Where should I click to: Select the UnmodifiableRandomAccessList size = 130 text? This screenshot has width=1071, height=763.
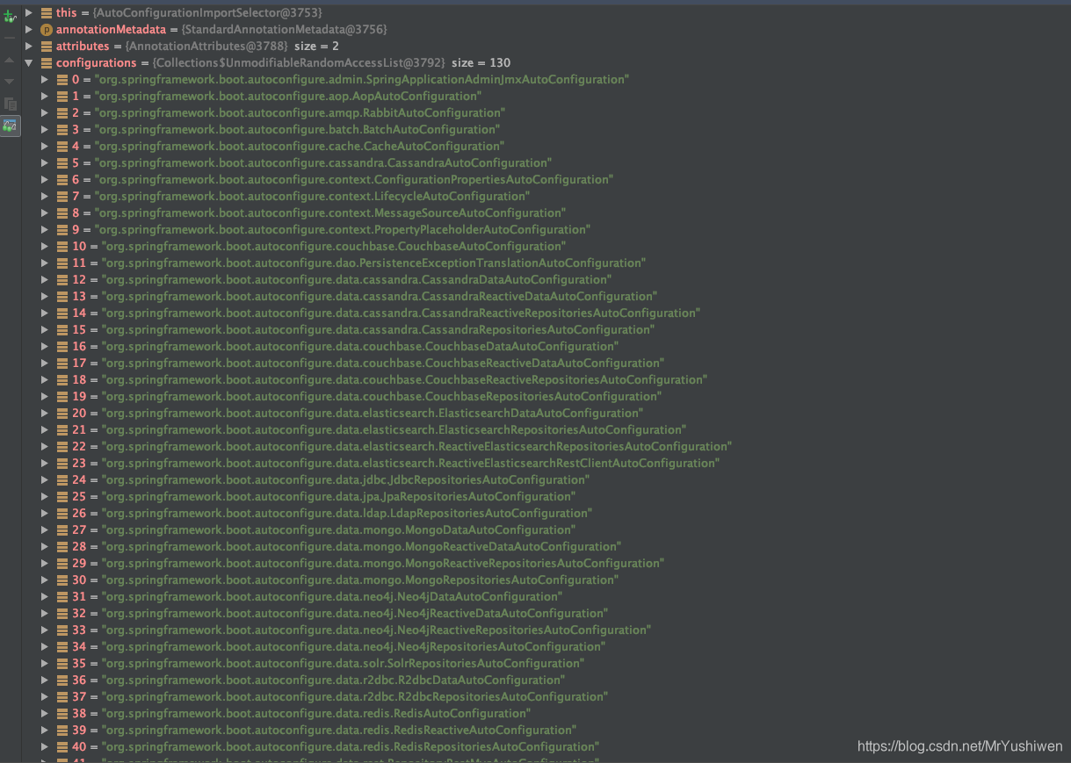point(331,63)
